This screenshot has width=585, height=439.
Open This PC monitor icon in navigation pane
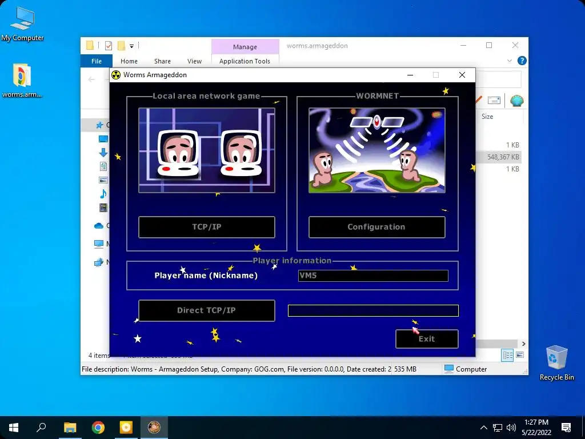99,244
